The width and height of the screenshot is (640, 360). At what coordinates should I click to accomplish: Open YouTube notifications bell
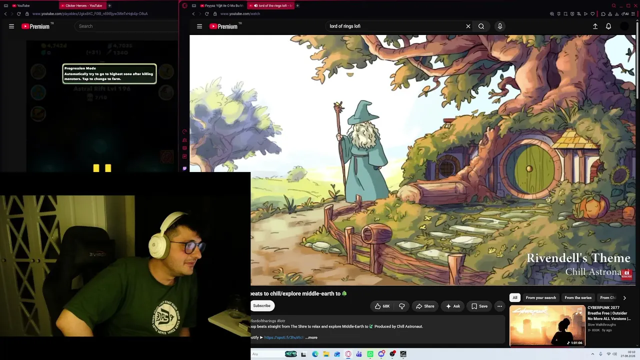tap(608, 26)
